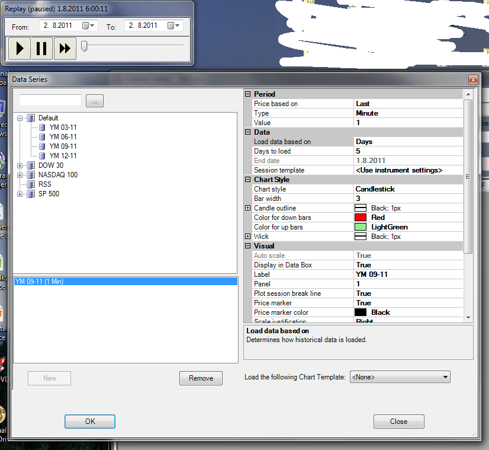489x450 pixels.
Task: Select the RSS list item
Action: click(44, 184)
